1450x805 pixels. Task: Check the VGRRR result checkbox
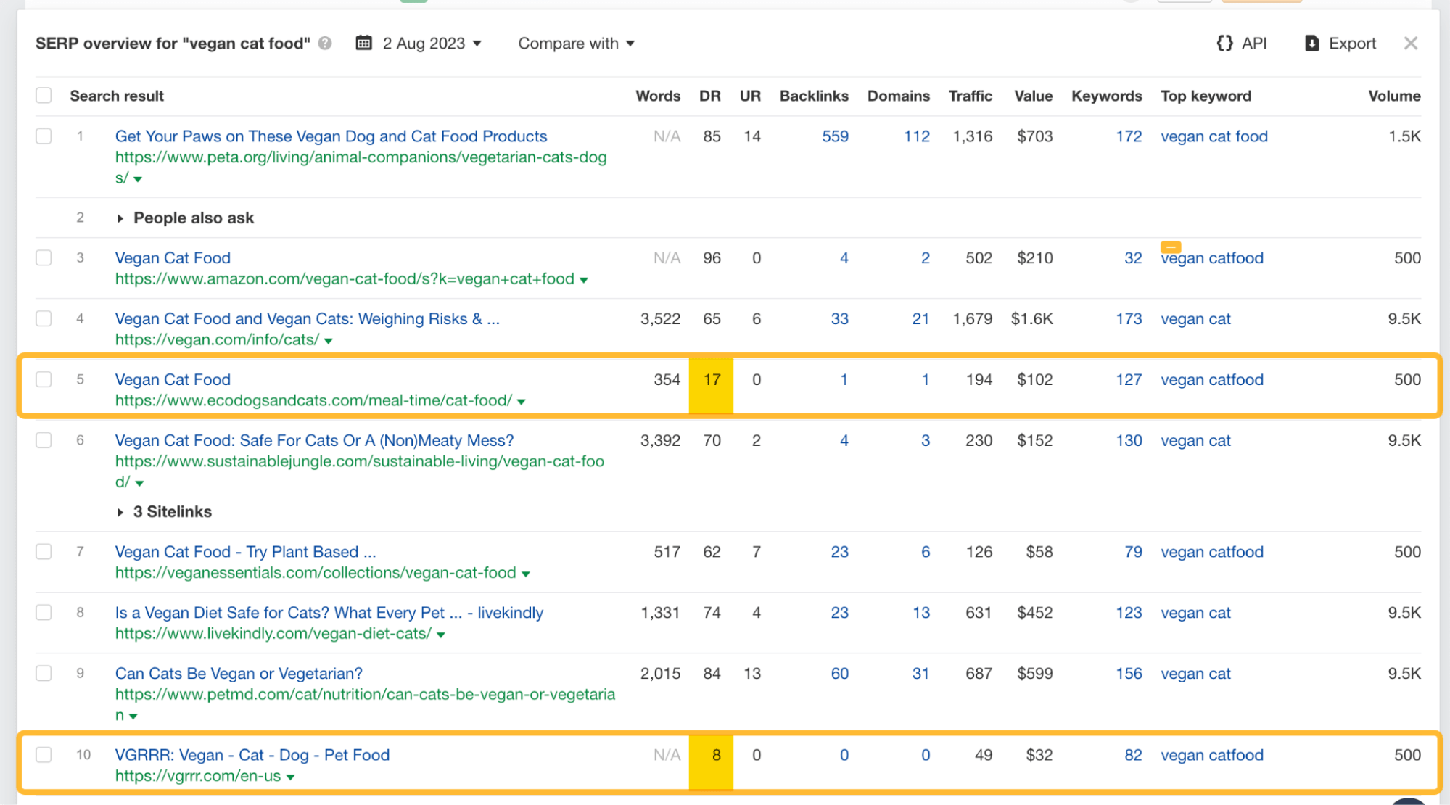pyautogui.click(x=44, y=754)
